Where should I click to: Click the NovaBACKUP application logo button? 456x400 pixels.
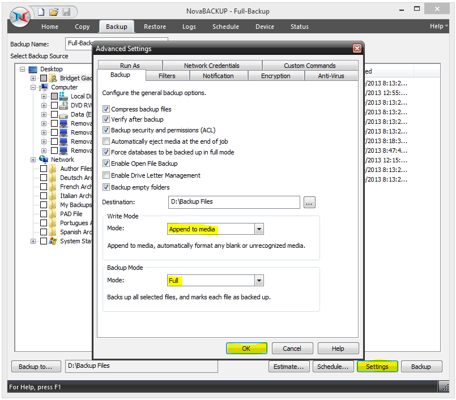point(20,17)
